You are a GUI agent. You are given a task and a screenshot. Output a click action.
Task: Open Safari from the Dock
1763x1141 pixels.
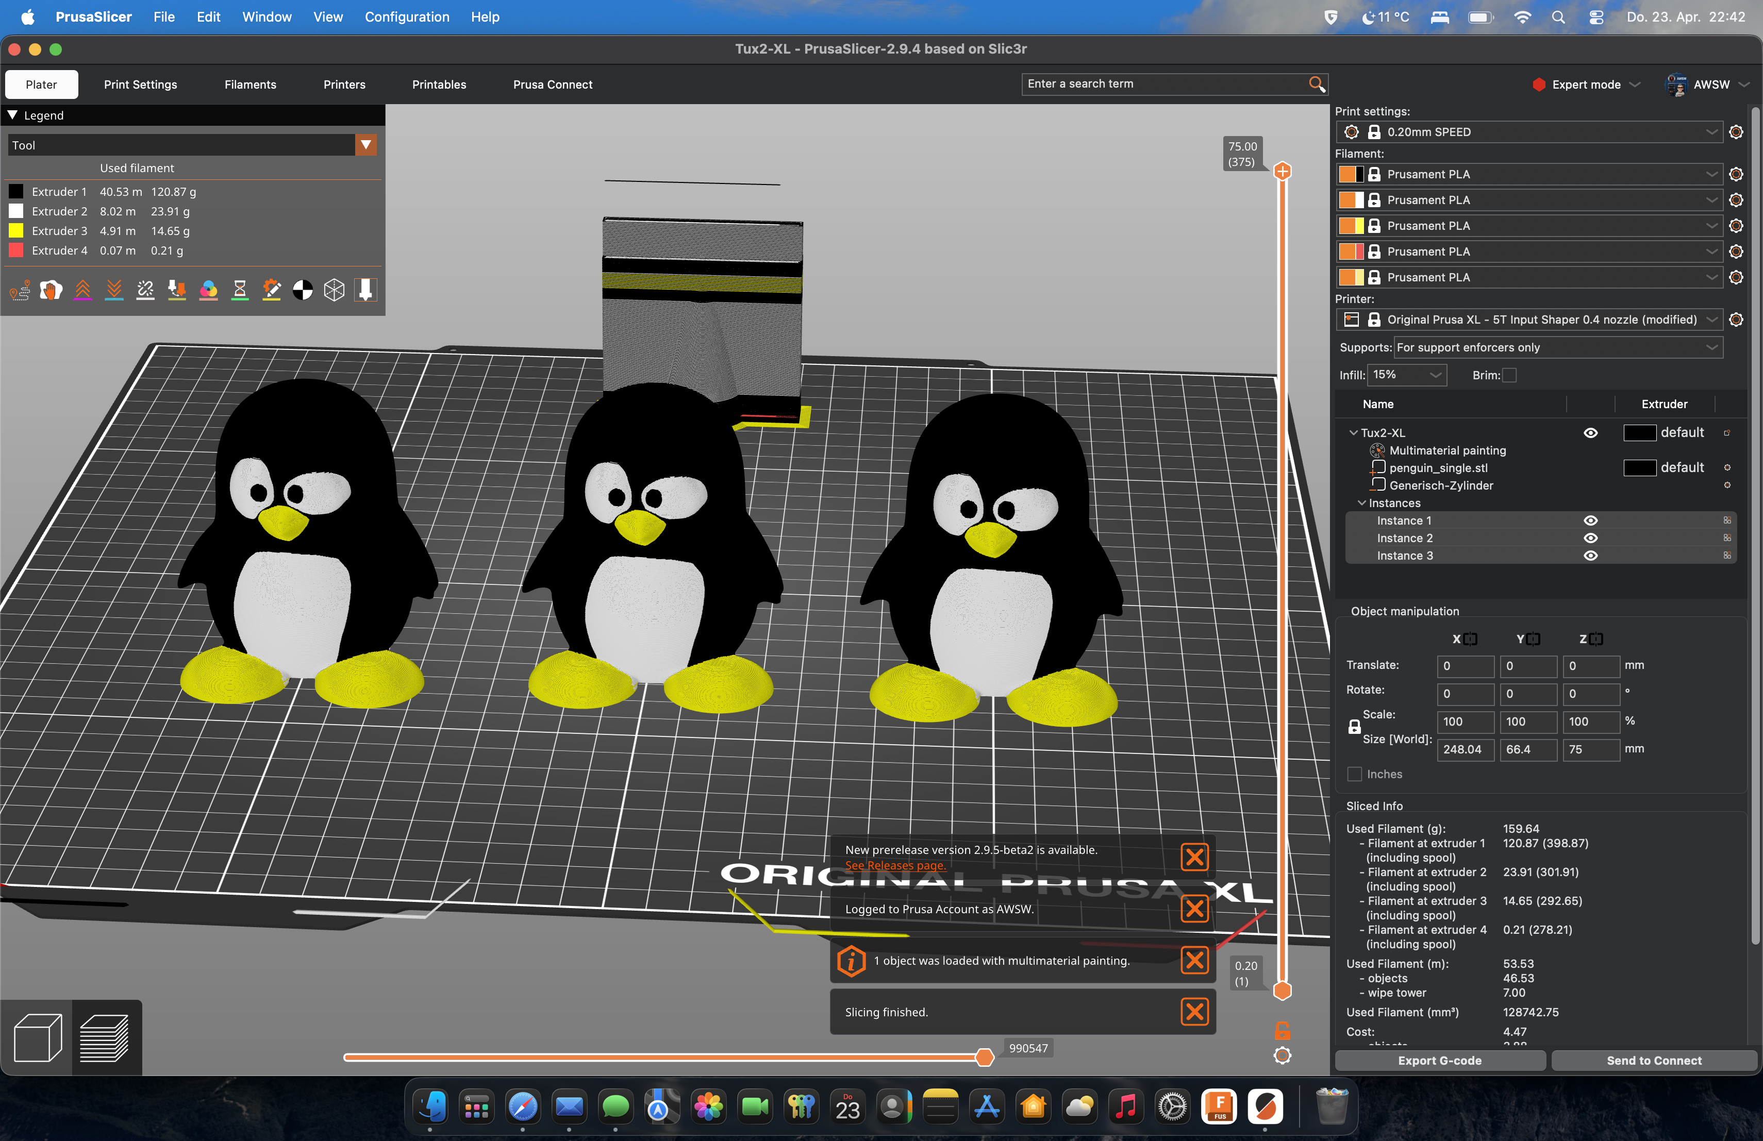[523, 1107]
